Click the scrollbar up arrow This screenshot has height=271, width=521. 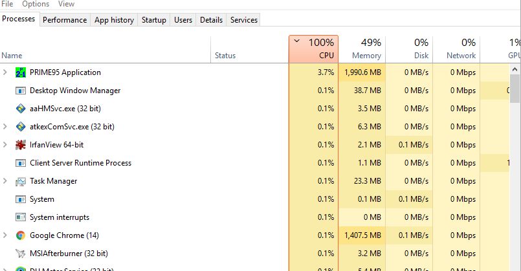[515, 69]
